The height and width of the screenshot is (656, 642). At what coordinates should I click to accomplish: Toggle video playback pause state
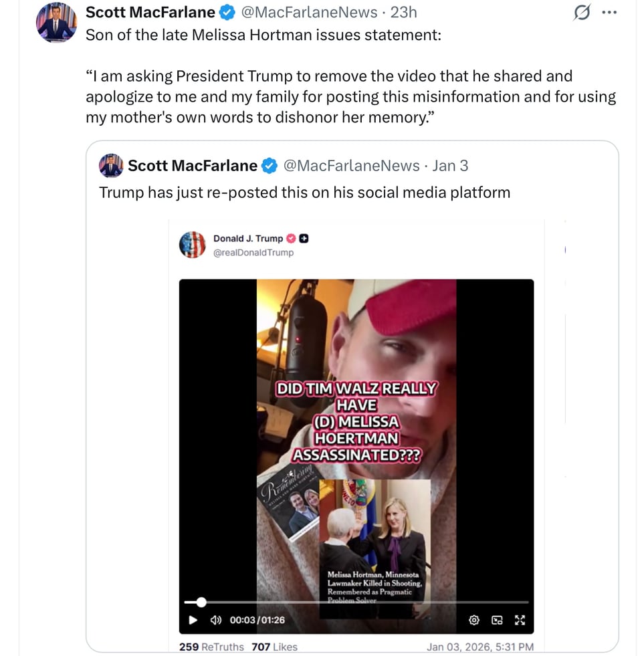[x=193, y=621]
